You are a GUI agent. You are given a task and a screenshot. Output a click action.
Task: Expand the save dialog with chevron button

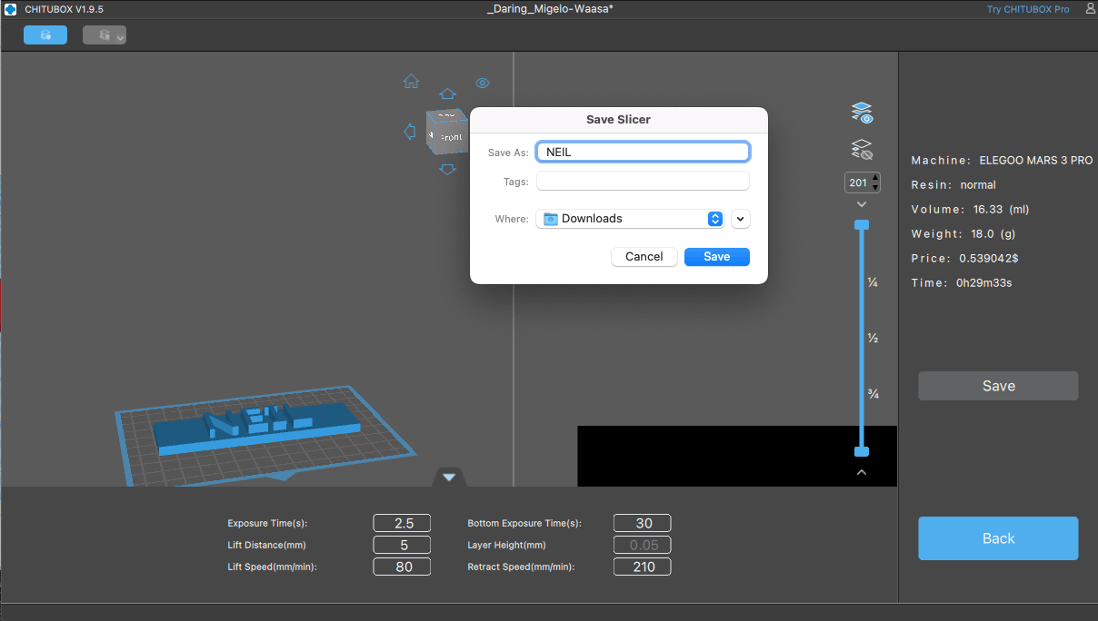click(740, 219)
